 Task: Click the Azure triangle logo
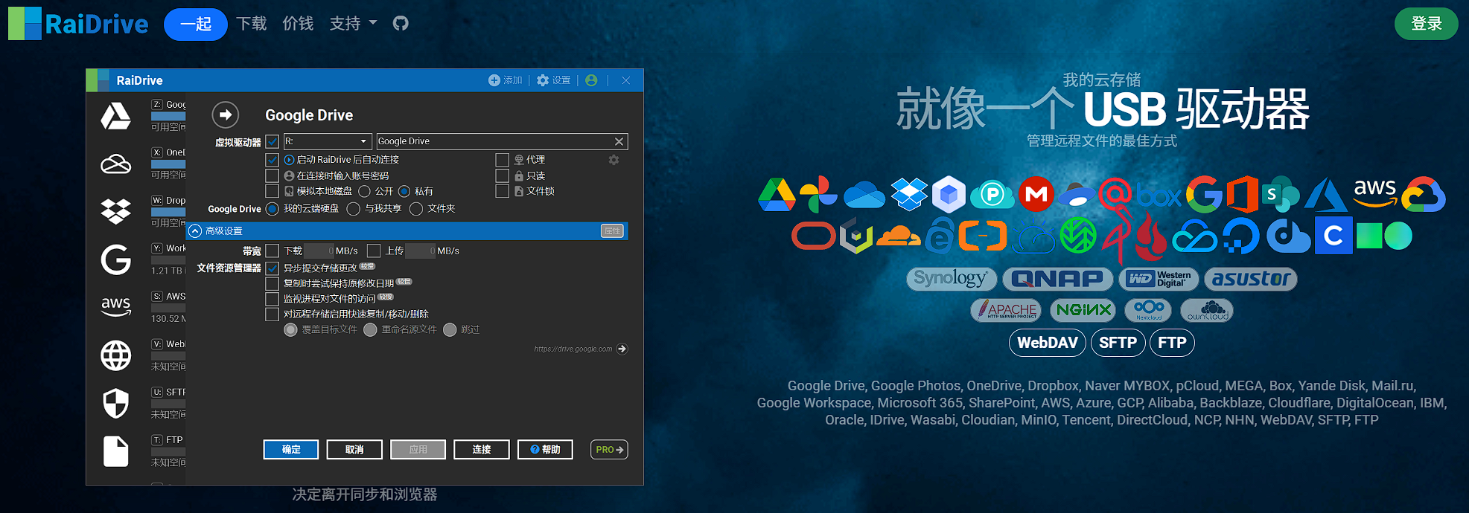click(1326, 194)
